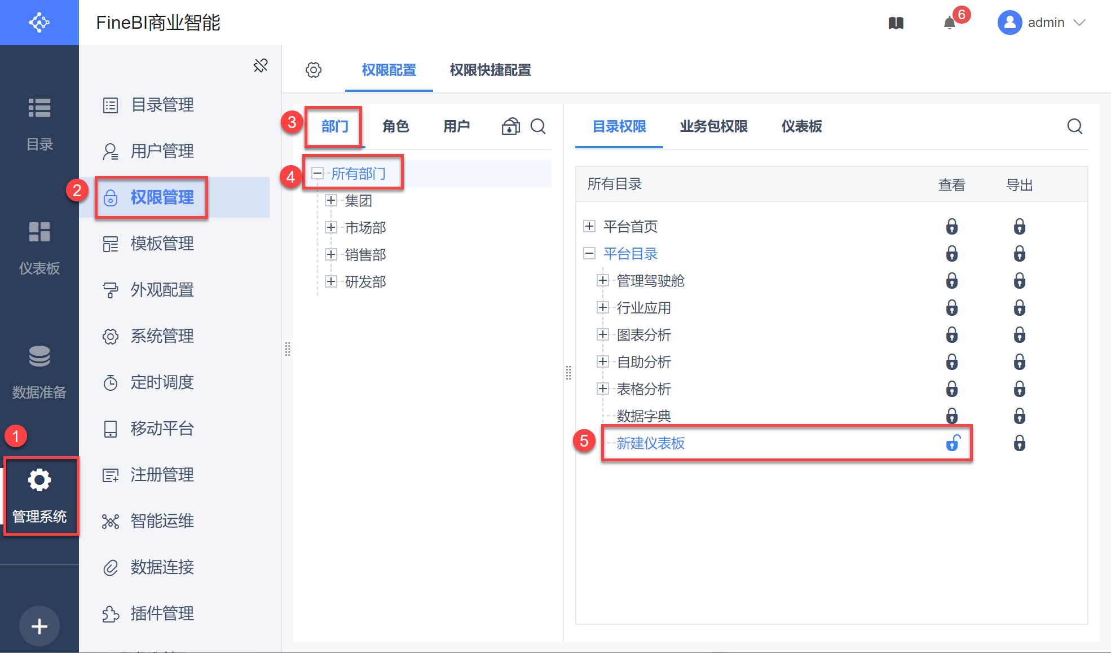Unpin the side menu with pin icon

point(261,66)
